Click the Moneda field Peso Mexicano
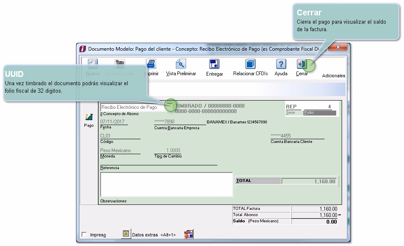The width and height of the screenshot is (404, 246). click(120, 150)
